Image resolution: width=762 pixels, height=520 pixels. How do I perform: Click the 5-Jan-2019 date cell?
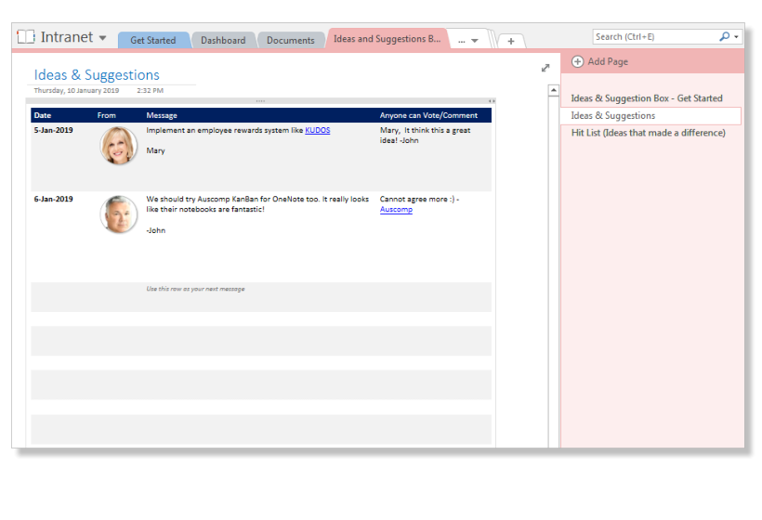click(x=54, y=130)
